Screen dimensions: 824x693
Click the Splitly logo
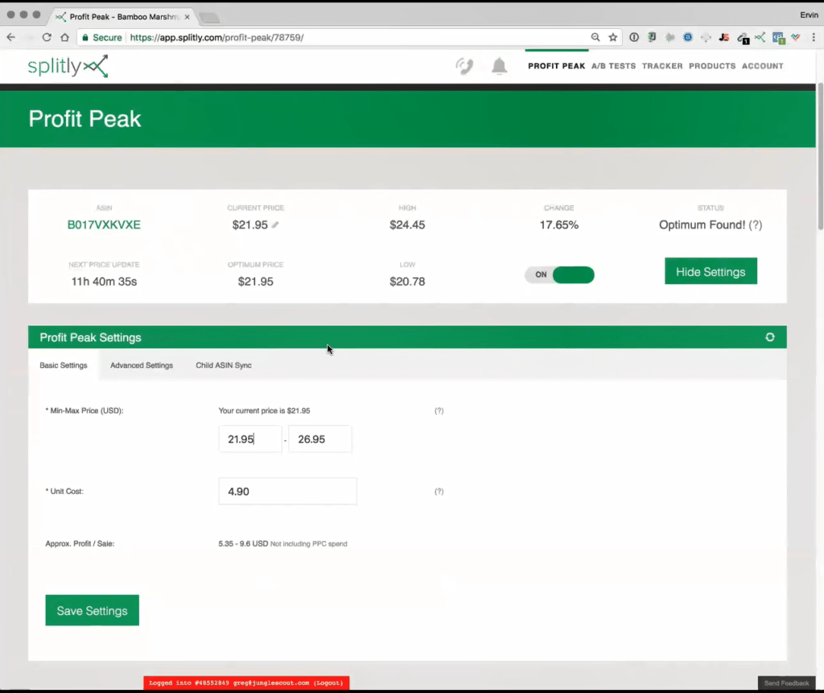pyautogui.click(x=68, y=66)
